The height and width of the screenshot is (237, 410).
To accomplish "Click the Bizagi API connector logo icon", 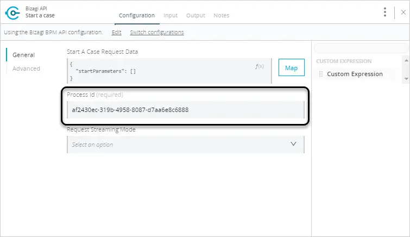I will (12, 13).
